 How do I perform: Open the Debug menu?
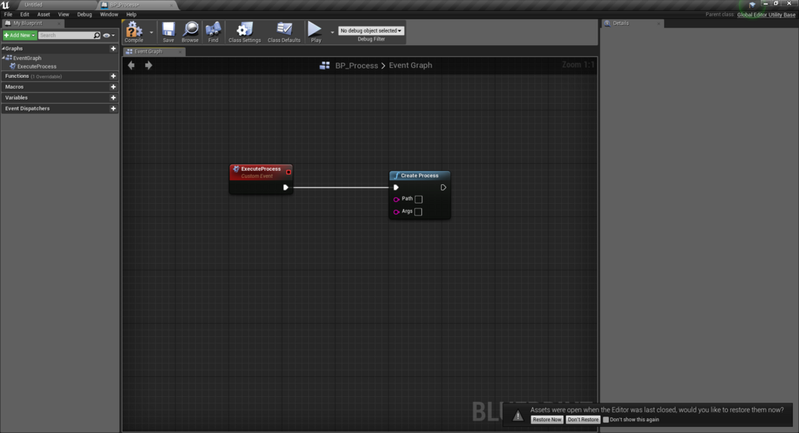[x=84, y=14]
